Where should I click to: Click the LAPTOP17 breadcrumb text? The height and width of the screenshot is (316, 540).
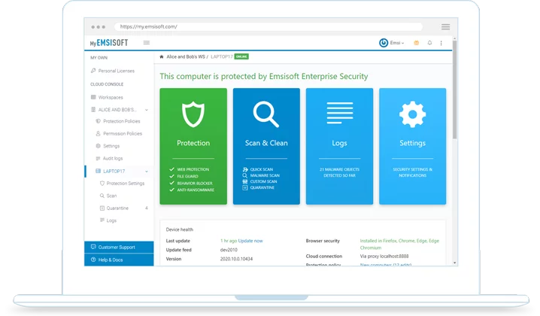tap(221, 56)
